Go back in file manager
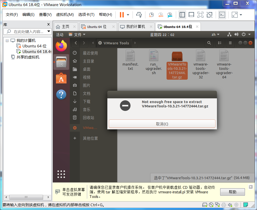The width and height of the screenshot is (257, 210). pyautogui.click(x=76, y=43)
